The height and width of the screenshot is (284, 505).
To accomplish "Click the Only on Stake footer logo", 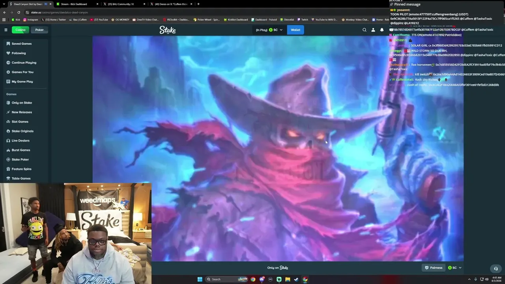I will point(278,268).
